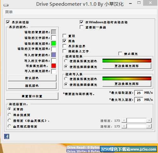This screenshot has width=158, height=153.
Task: Maximize the Drive Speedometer window
Action: click(x=139, y=3)
